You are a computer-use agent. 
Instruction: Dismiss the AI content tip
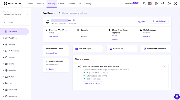point(164,66)
